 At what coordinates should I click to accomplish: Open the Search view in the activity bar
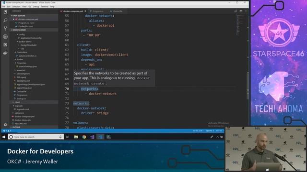pos(5,20)
